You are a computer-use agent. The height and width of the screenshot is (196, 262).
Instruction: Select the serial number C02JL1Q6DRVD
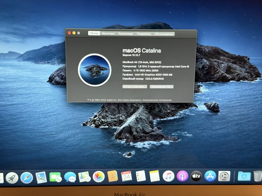click(x=154, y=79)
